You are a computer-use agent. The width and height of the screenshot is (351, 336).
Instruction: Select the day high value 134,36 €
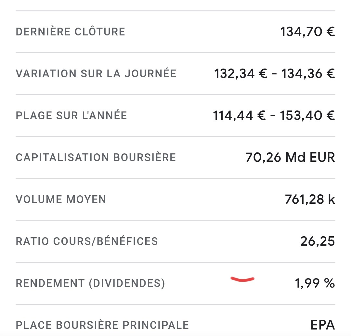click(308, 74)
